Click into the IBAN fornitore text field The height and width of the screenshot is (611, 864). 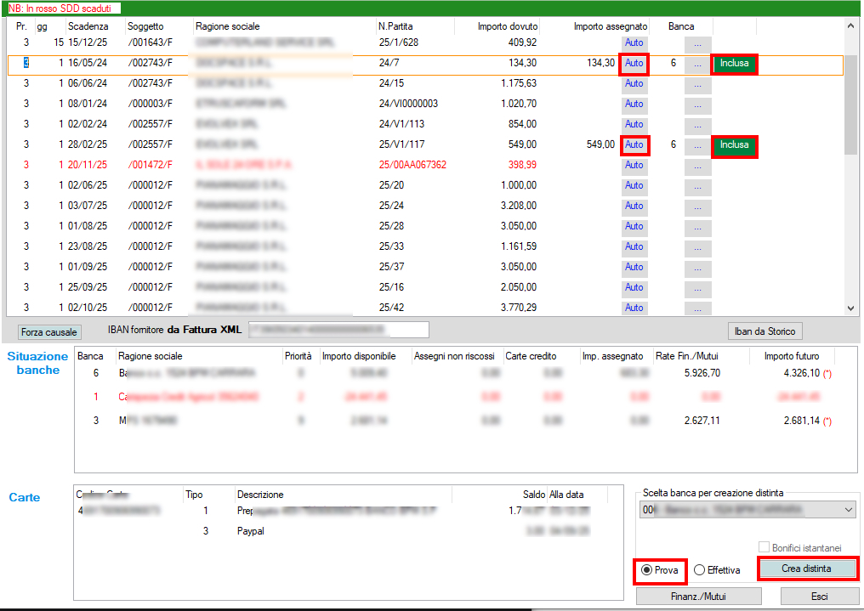pyautogui.click(x=338, y=330)
